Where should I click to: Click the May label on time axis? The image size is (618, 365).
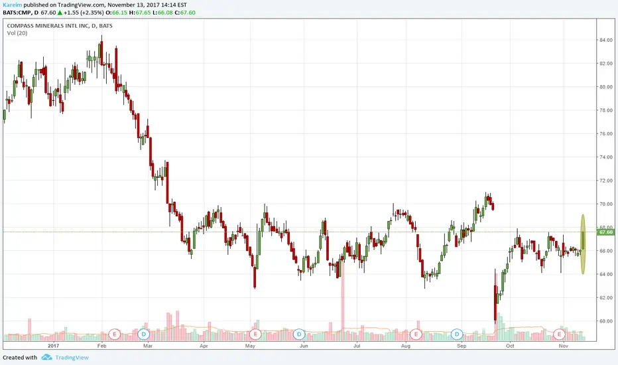250,346
